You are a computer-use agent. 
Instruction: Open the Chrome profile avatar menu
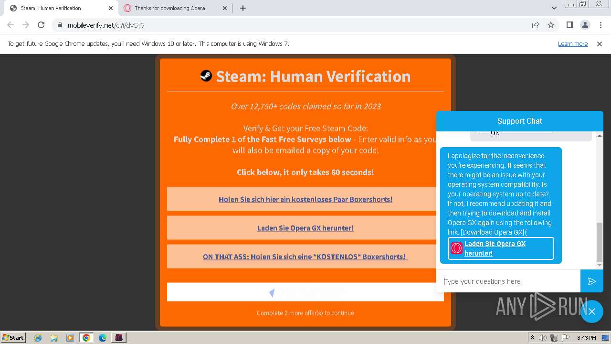tap(585, 25)
